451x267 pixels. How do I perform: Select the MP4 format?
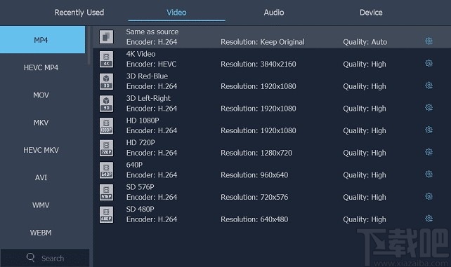tap(43, 40)
